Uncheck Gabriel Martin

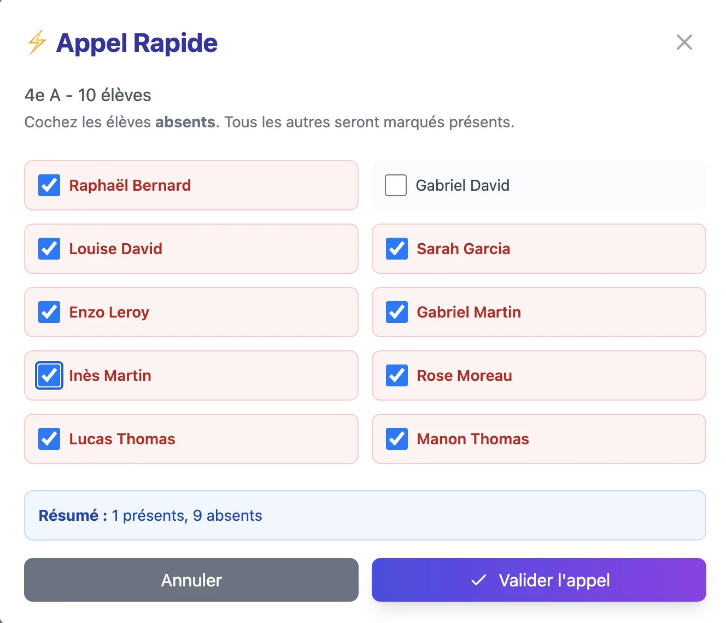(x=396, y=312)
